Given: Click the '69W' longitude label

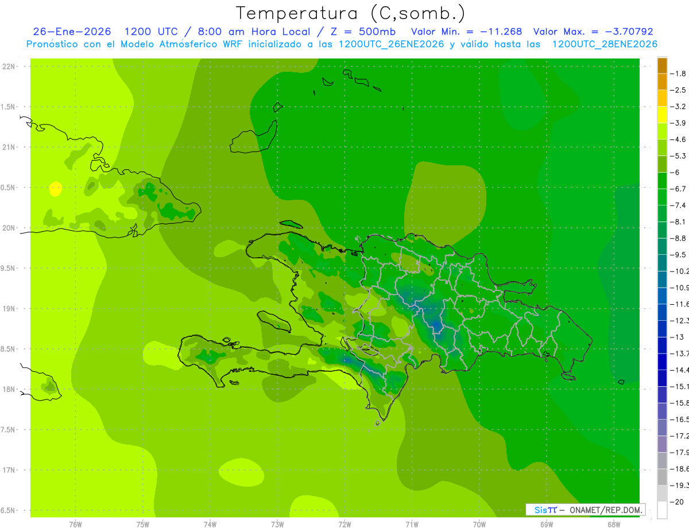Looking at the screenshot, I should click(546, 525).
